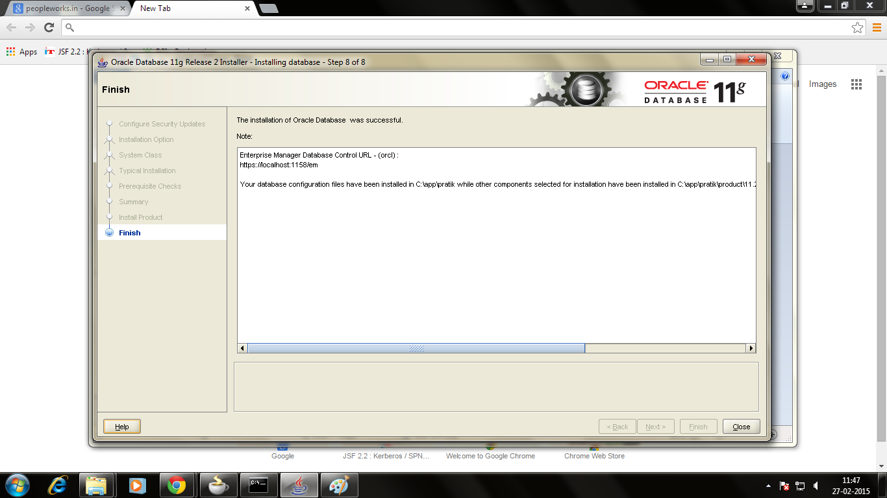Click the coffee cup Java app in the taskbar
This screenshot has height=498, width=887.
point(219,485)
